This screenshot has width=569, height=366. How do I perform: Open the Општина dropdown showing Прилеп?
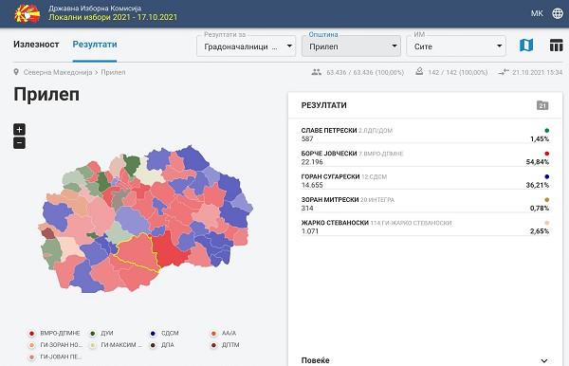[351, 46]
